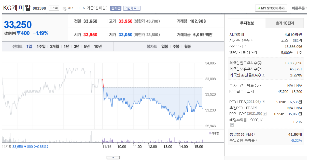Click the help icon beside PBR BPS(2021.06)
The height and width of the screenshot is (160, 309).
tap(265, 114)
